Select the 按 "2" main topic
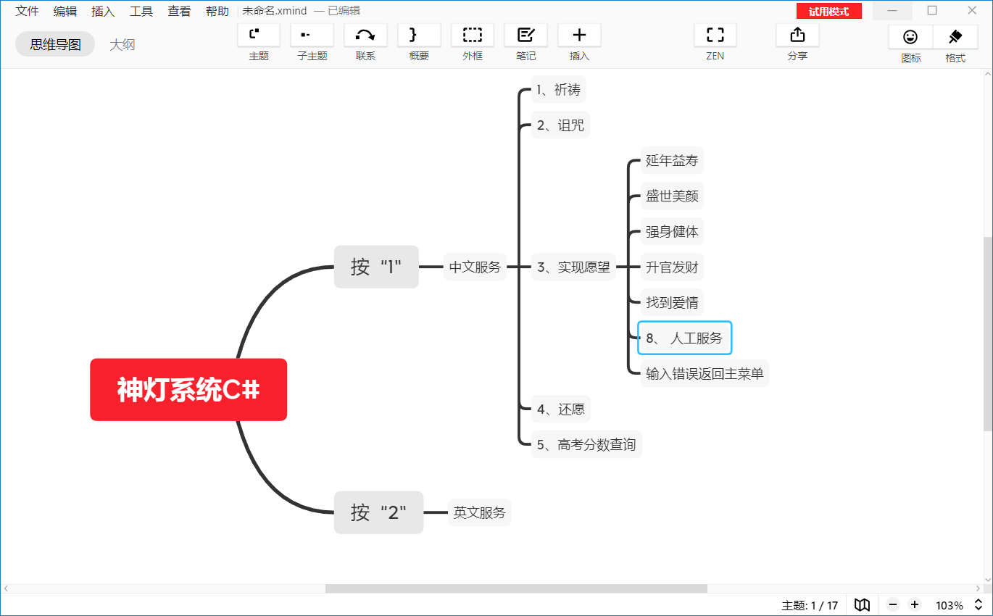The width and height of the screenshot is (993, 616). [378, 512]
